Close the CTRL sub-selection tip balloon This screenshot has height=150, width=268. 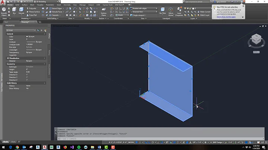(x=243, y=6)
